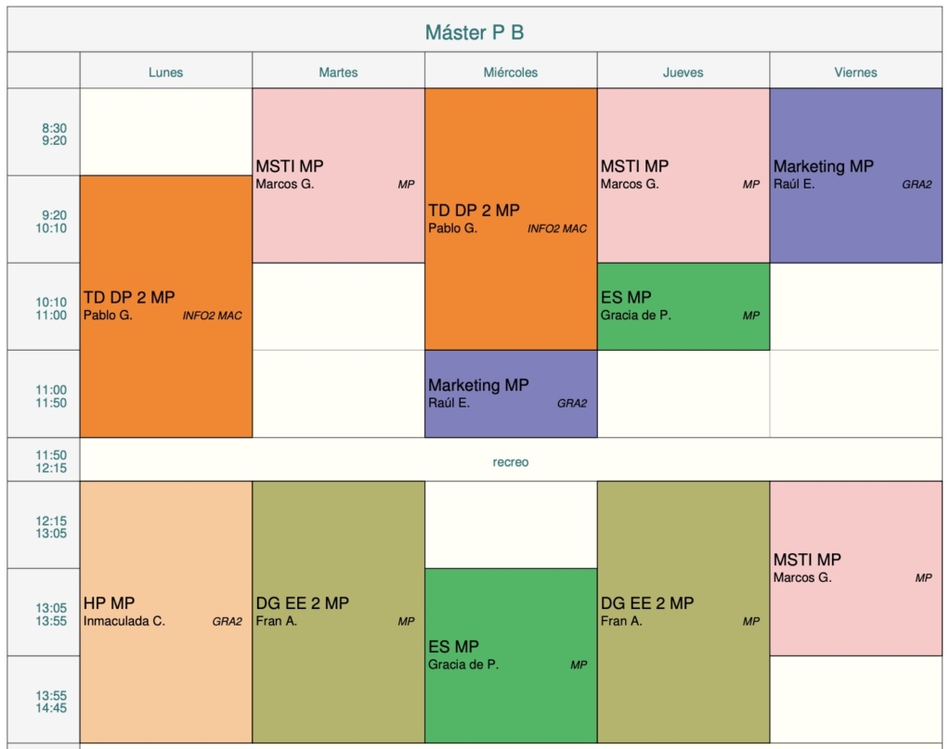Open Wednesday's purple Marketing MP class
This screenshot has width=951, height=749.
pyautogui.click(x=510, y=394)
